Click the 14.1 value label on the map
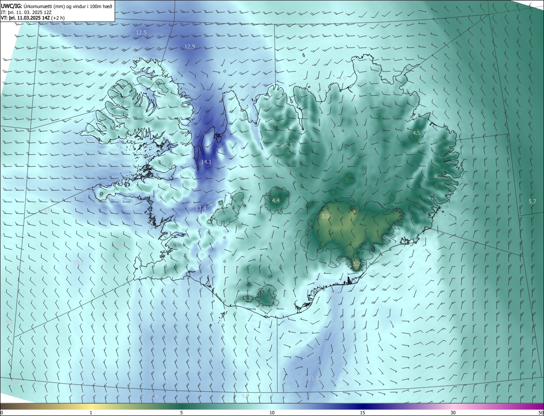 click(x=206, y=162)
